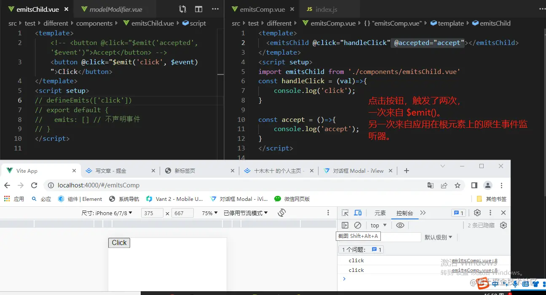Switch to emitsComp.vue editor tab
Image resolution: width=546 pixels, height=295 pixels.
(262, 9)
